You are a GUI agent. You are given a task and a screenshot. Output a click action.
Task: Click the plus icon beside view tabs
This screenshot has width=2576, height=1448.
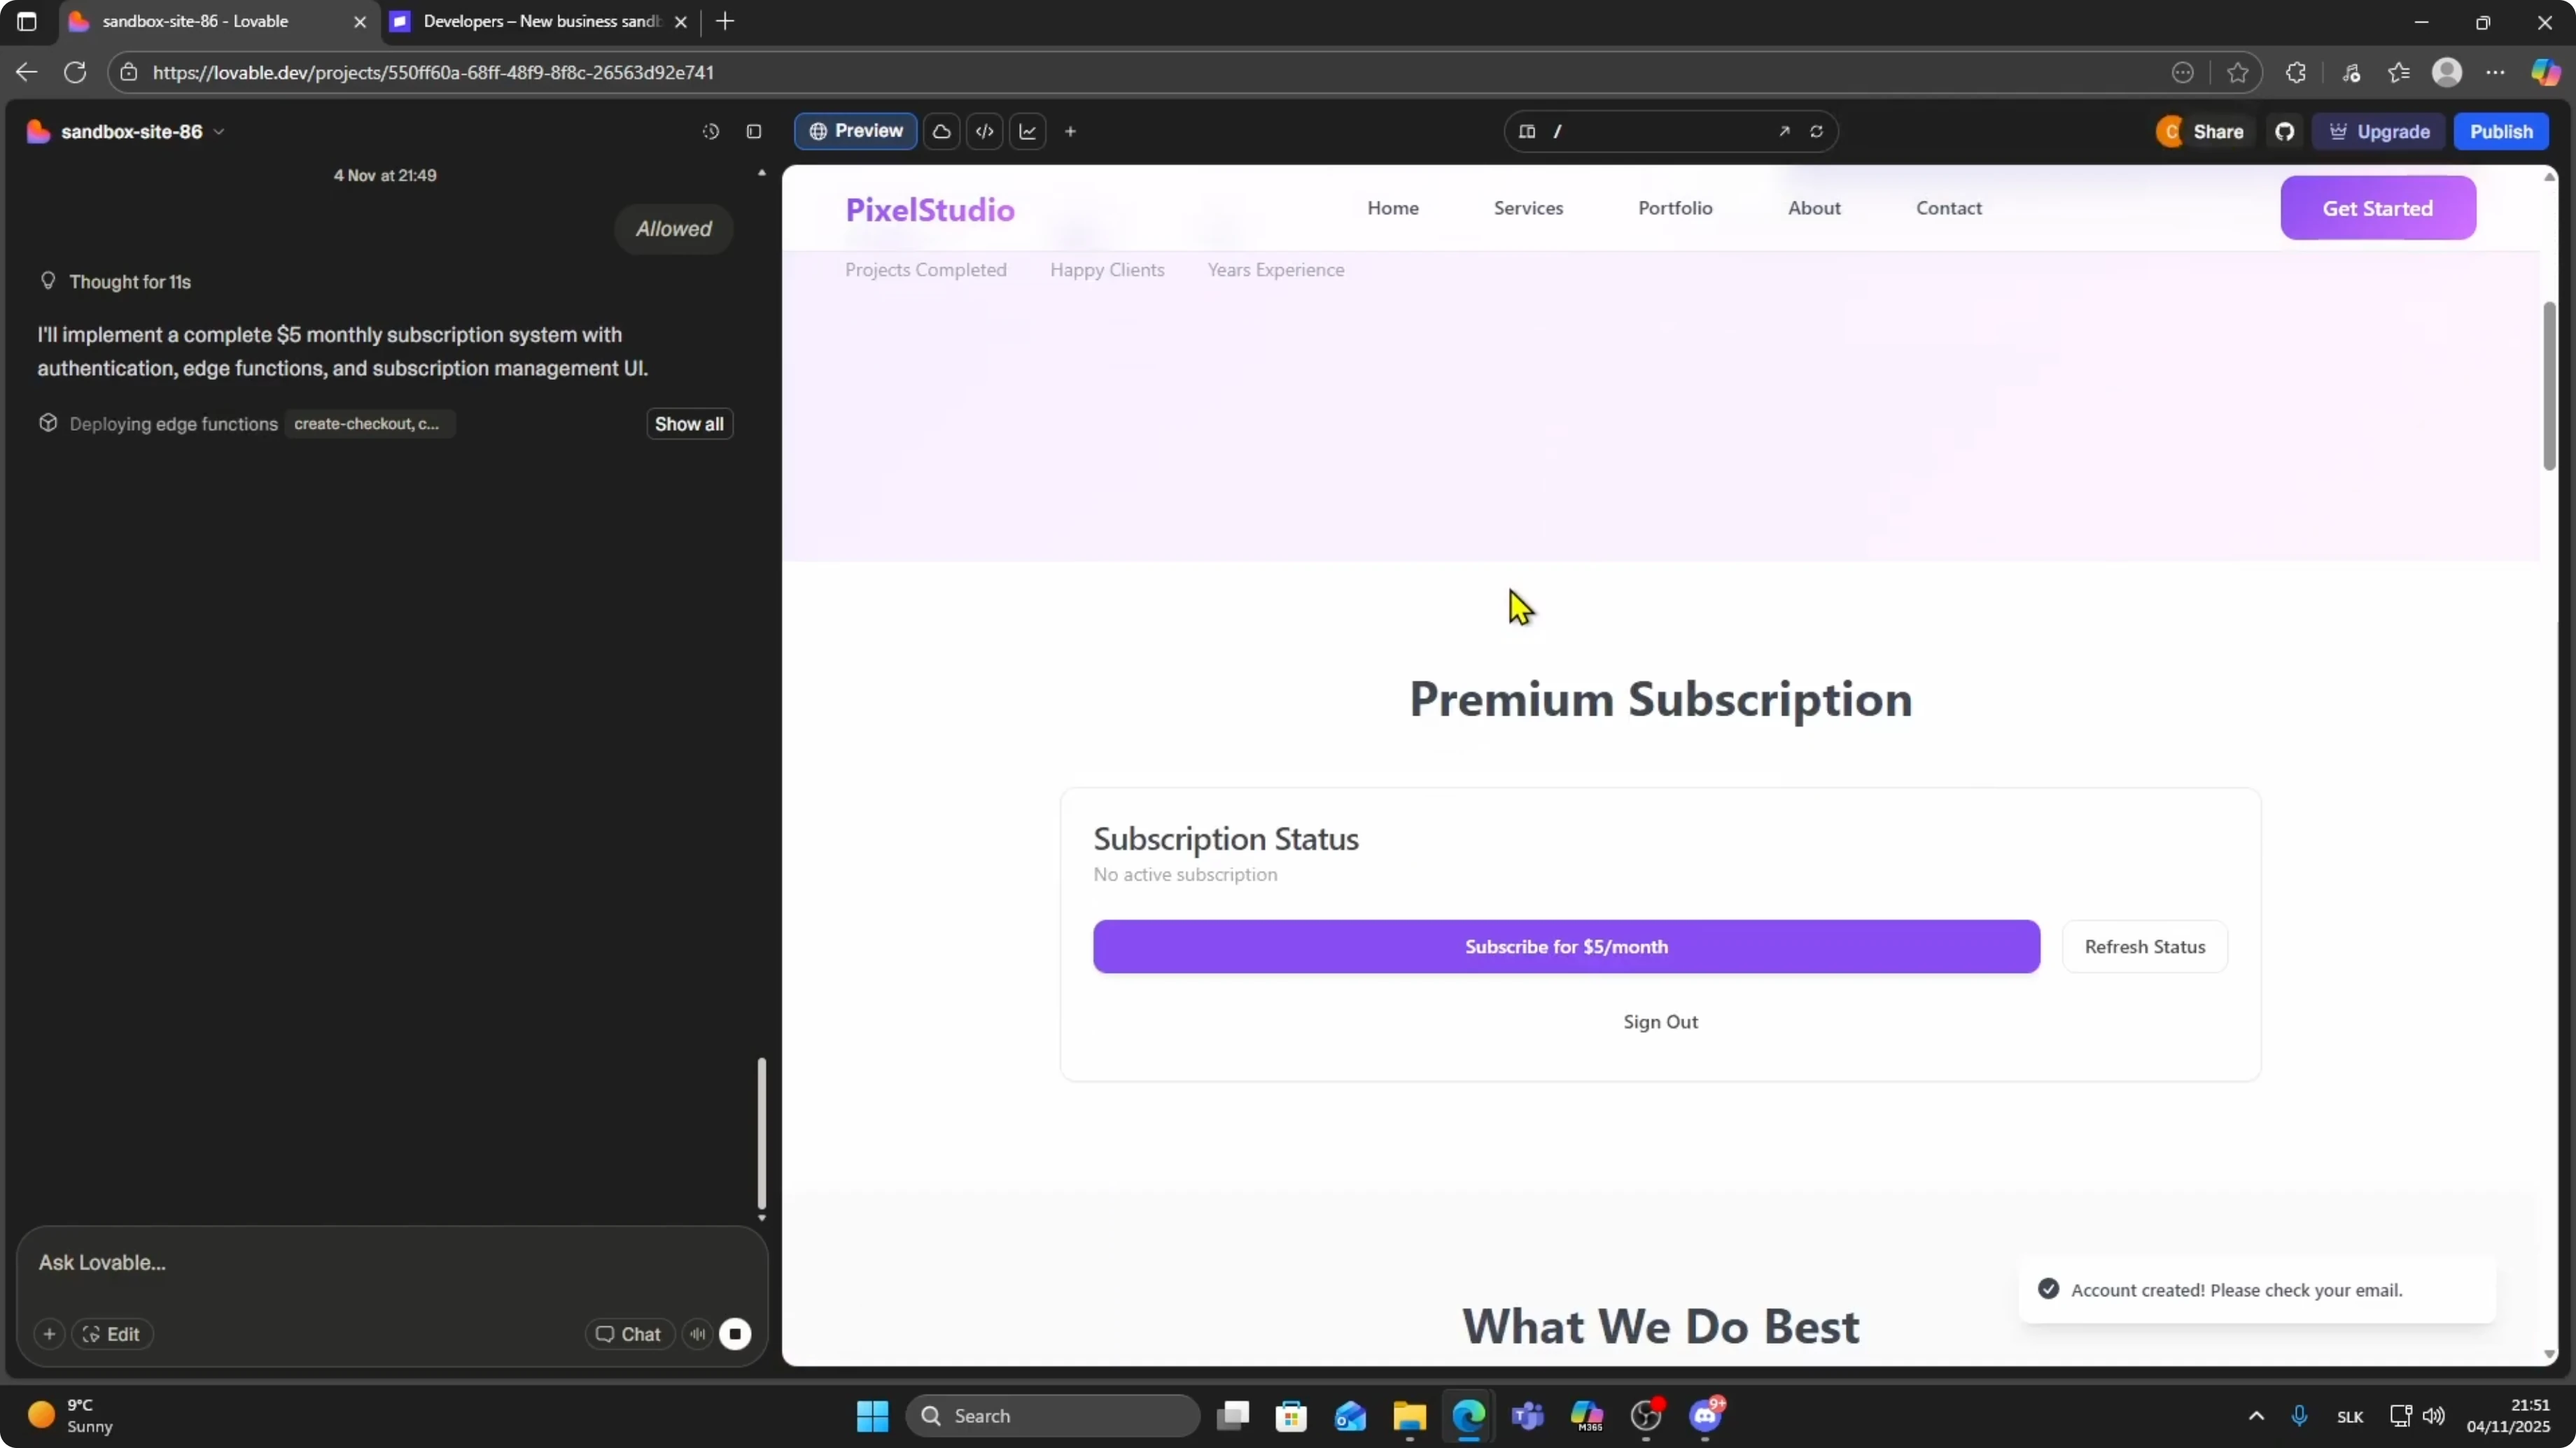[1070, 132]
